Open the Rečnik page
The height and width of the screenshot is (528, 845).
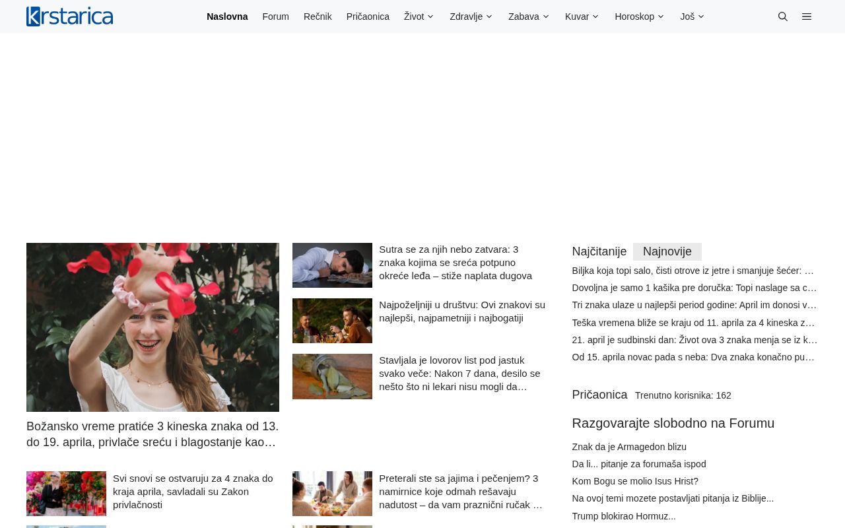point(318,16)
